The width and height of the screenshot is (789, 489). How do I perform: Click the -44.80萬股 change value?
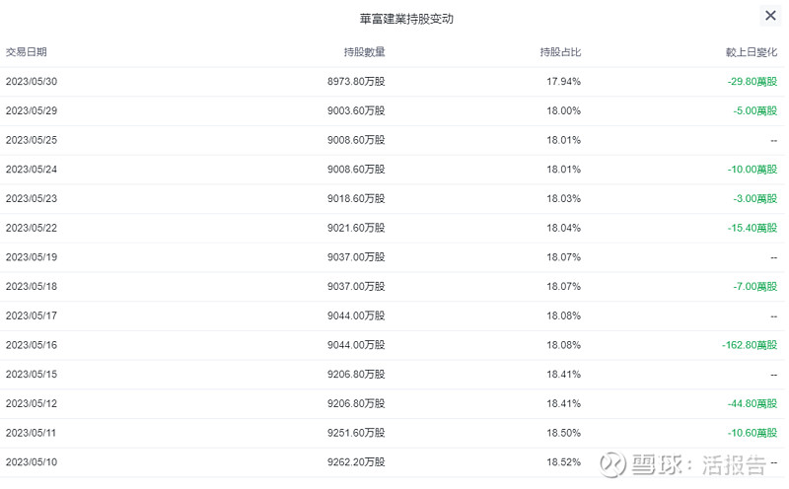point(753,403)
